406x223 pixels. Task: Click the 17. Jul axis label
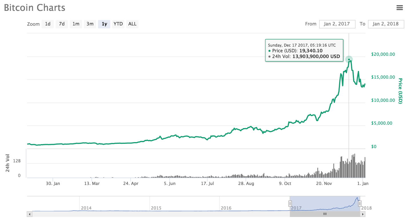coord(208,183)
